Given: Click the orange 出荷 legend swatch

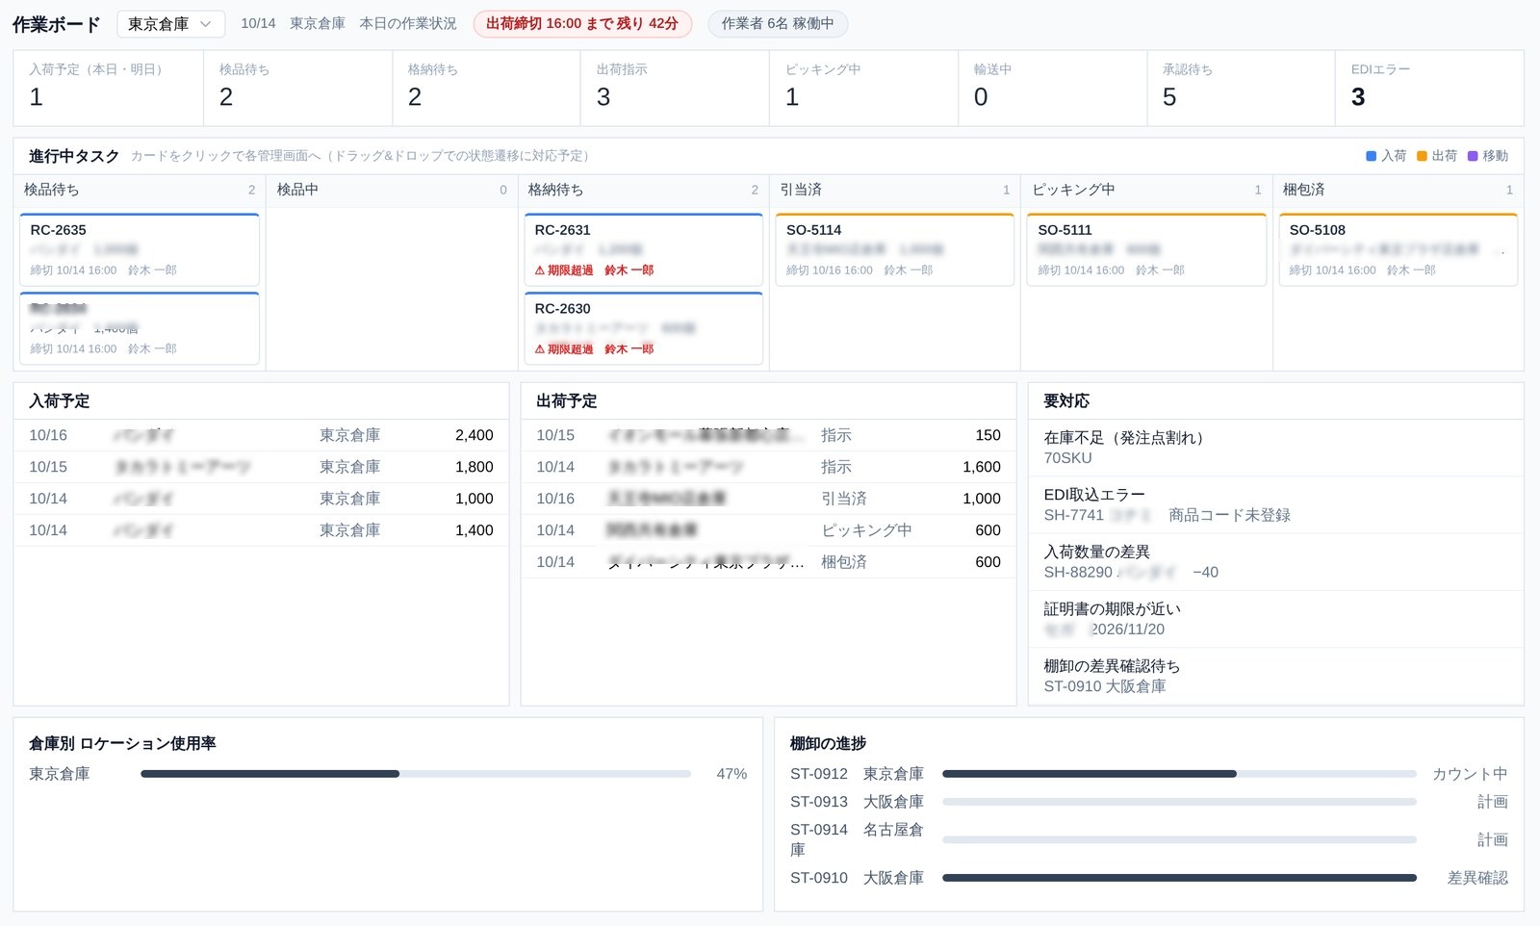Looking at the screenshot, I should [1422, 156].
